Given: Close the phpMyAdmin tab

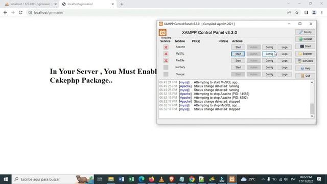Looking at the screenshot, I should pos(56,4).
